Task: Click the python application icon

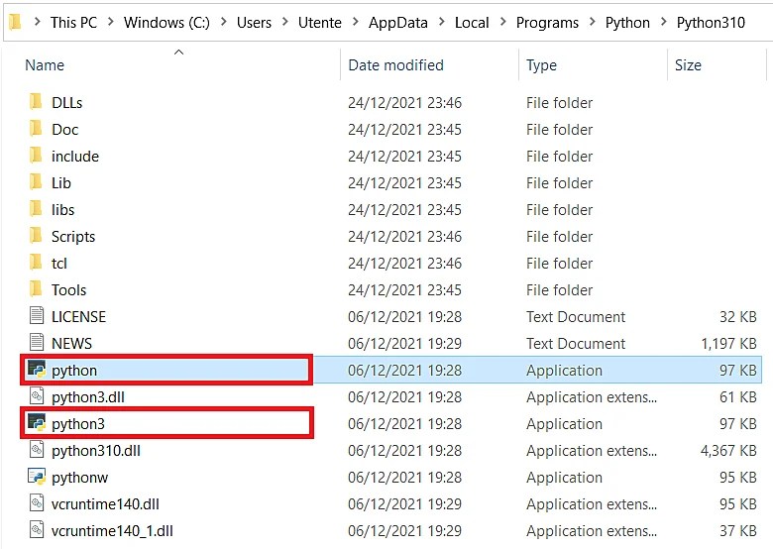Action: coord(37,369)
